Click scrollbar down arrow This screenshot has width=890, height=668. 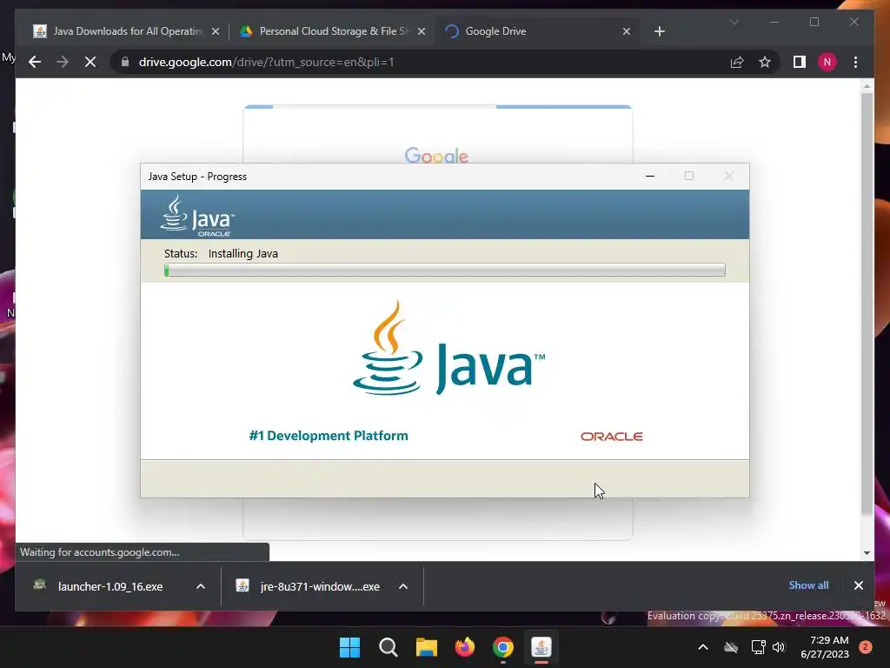point(867,552)
